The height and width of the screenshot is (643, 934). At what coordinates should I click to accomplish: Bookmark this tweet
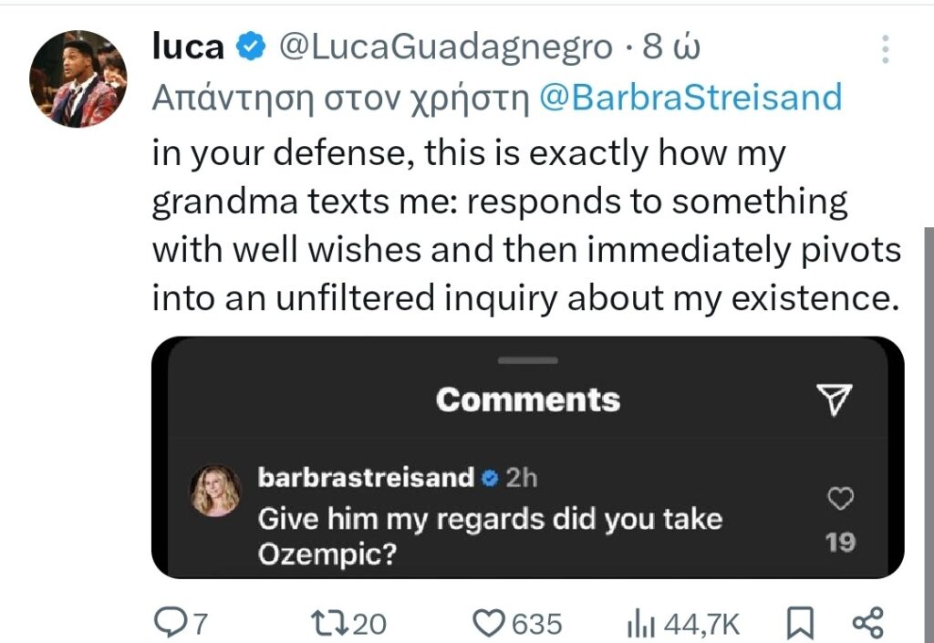pos(800,623)
